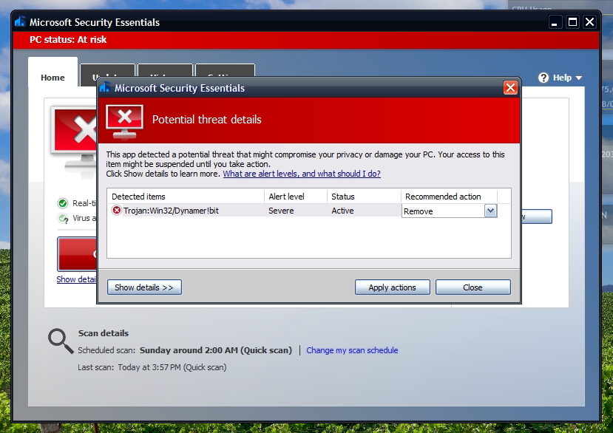
Task: Click the red X icon beside Trojan entry
Action: click(x=116, y=211)
